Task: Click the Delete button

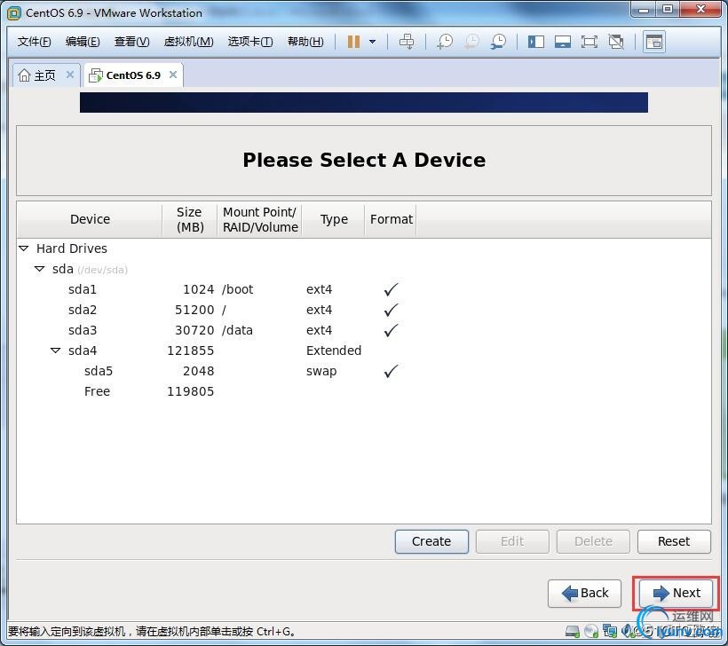Action: 593,541
